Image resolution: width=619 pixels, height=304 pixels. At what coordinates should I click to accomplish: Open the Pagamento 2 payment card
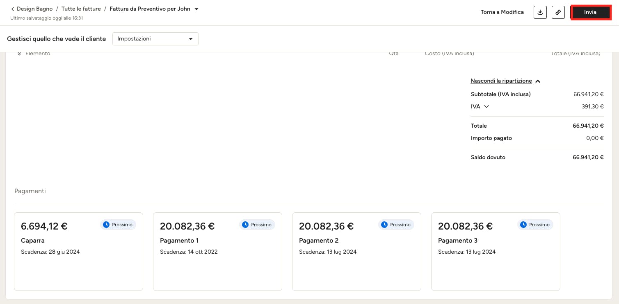pos(356,252)
